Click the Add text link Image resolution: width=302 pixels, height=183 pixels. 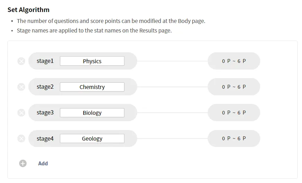coord(43,164)
